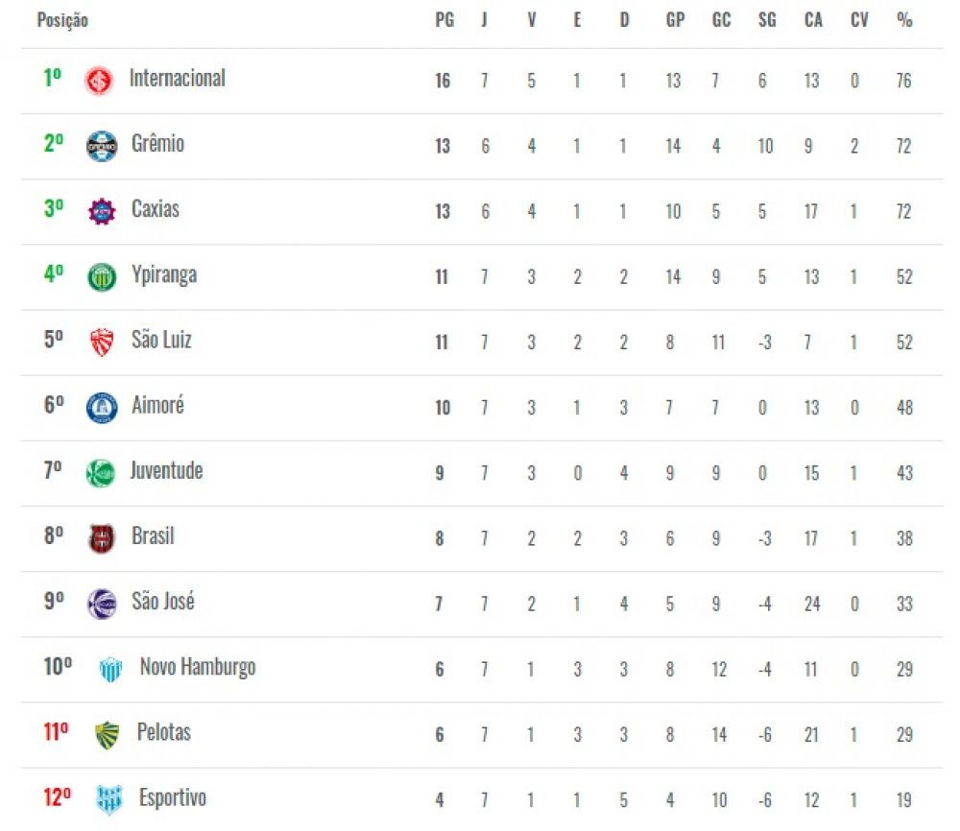Click the Grêmio club crest
This screenshot has height=831, width=960.
tap(102, 146)
